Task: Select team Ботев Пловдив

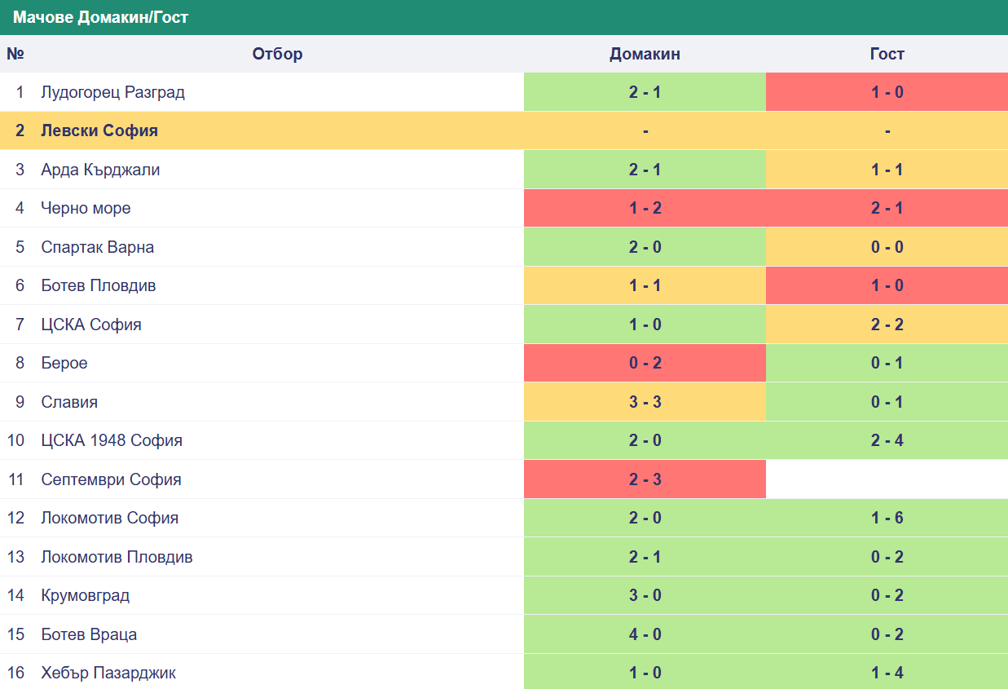Action: (99, 285)
